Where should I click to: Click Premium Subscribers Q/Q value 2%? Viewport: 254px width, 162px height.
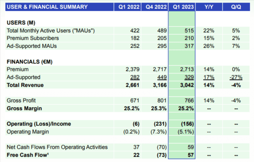click(x=236, y=38)
